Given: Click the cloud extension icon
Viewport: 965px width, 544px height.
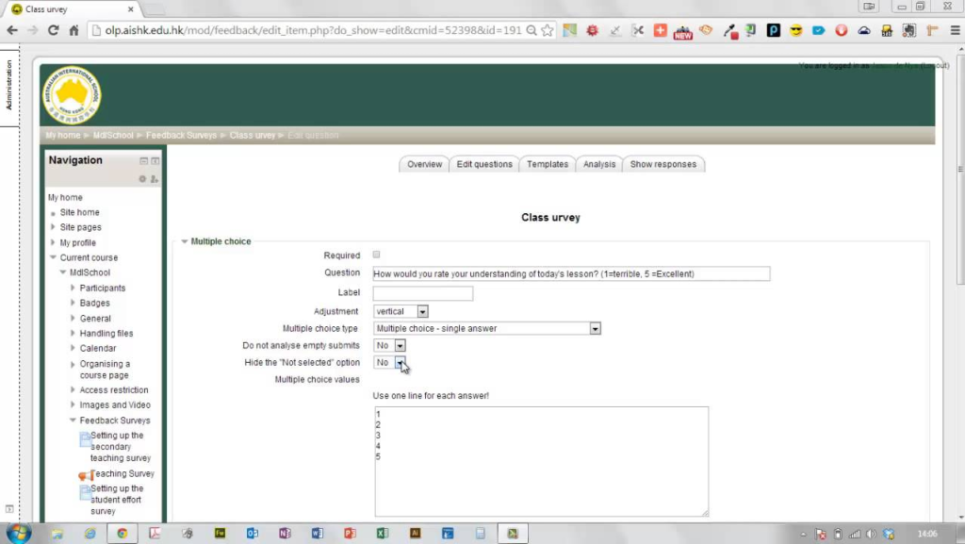Looking at the screenshot, I should [864, 30].
